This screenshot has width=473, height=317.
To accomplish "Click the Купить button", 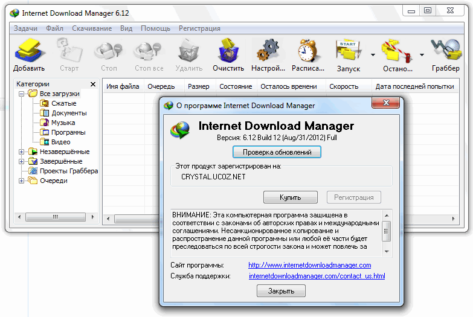I will (x=290, y=197).
